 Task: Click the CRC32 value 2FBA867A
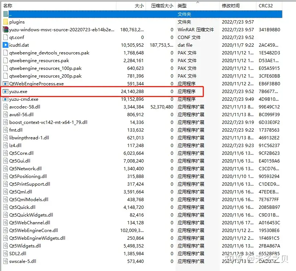(x=269, y=246)
